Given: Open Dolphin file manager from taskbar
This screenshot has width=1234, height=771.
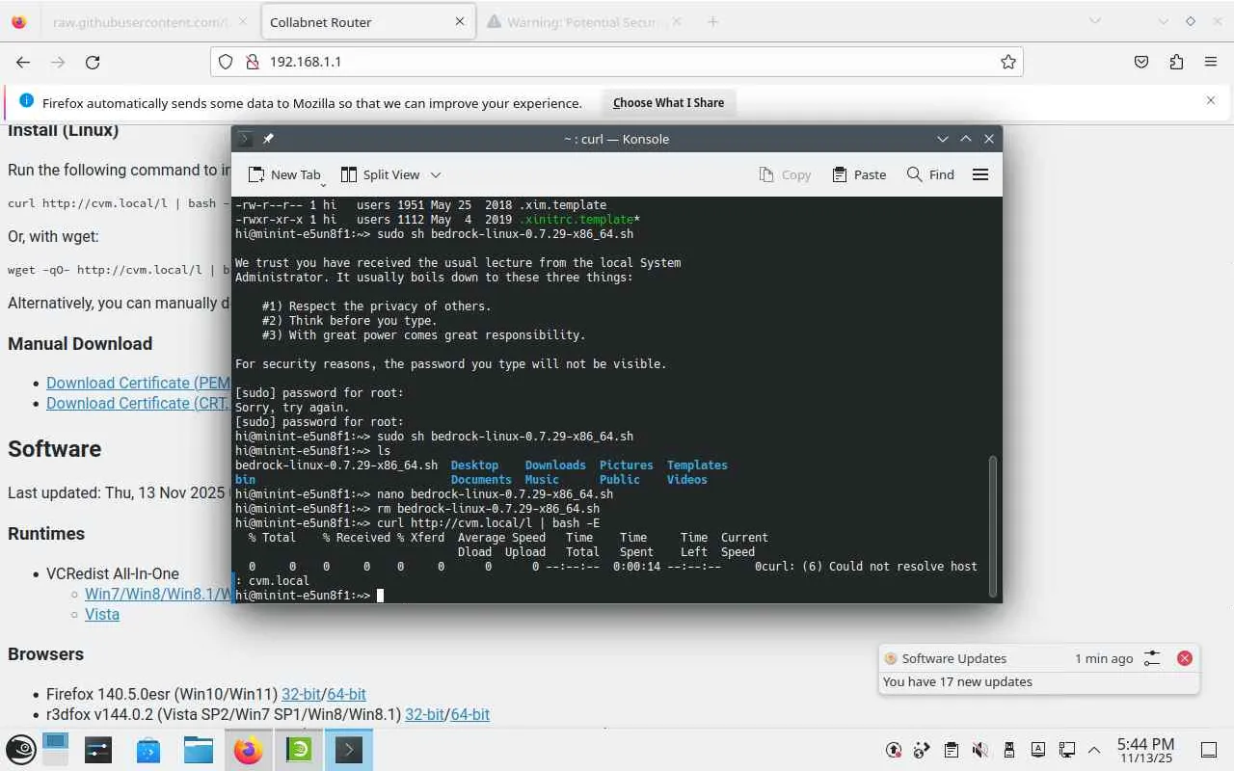Looking at the screenshot, I should (199, 750).
